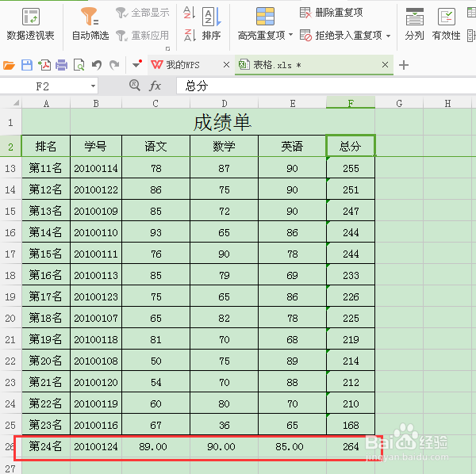Save the workbook with the floppy icon
This screenshot has height=474, width=476.
[x=27, y=65]
